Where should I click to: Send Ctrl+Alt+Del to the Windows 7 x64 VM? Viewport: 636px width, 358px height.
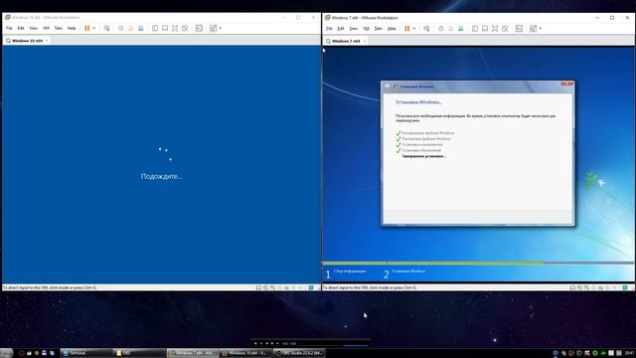click(426, 29)
